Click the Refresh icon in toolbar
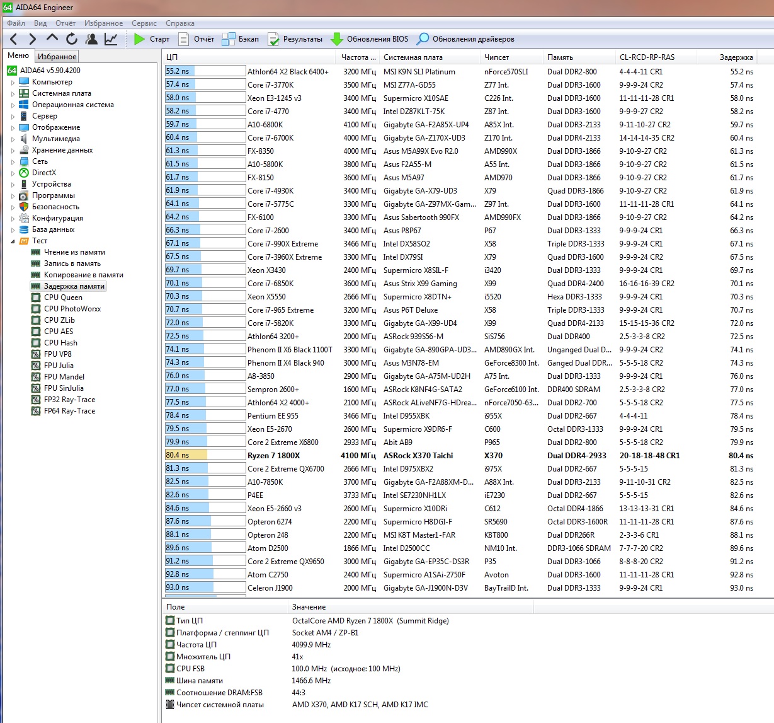The height and width of the screenshot is (723, 774). point(72,39)
